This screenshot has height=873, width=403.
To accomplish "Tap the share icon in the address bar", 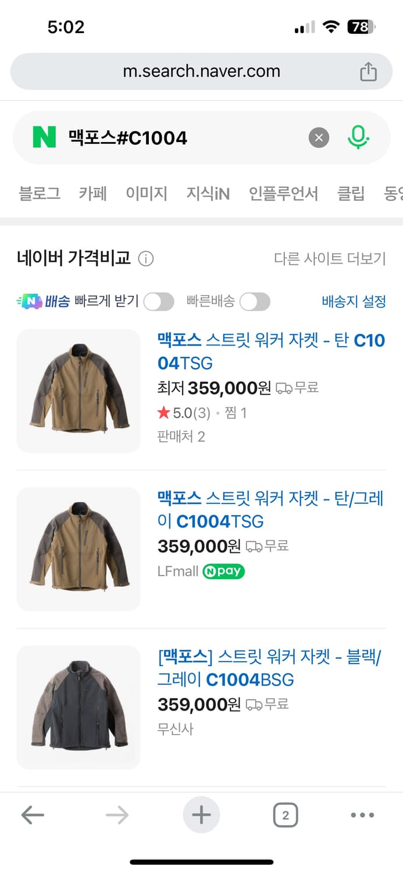I will pos(368,71).
